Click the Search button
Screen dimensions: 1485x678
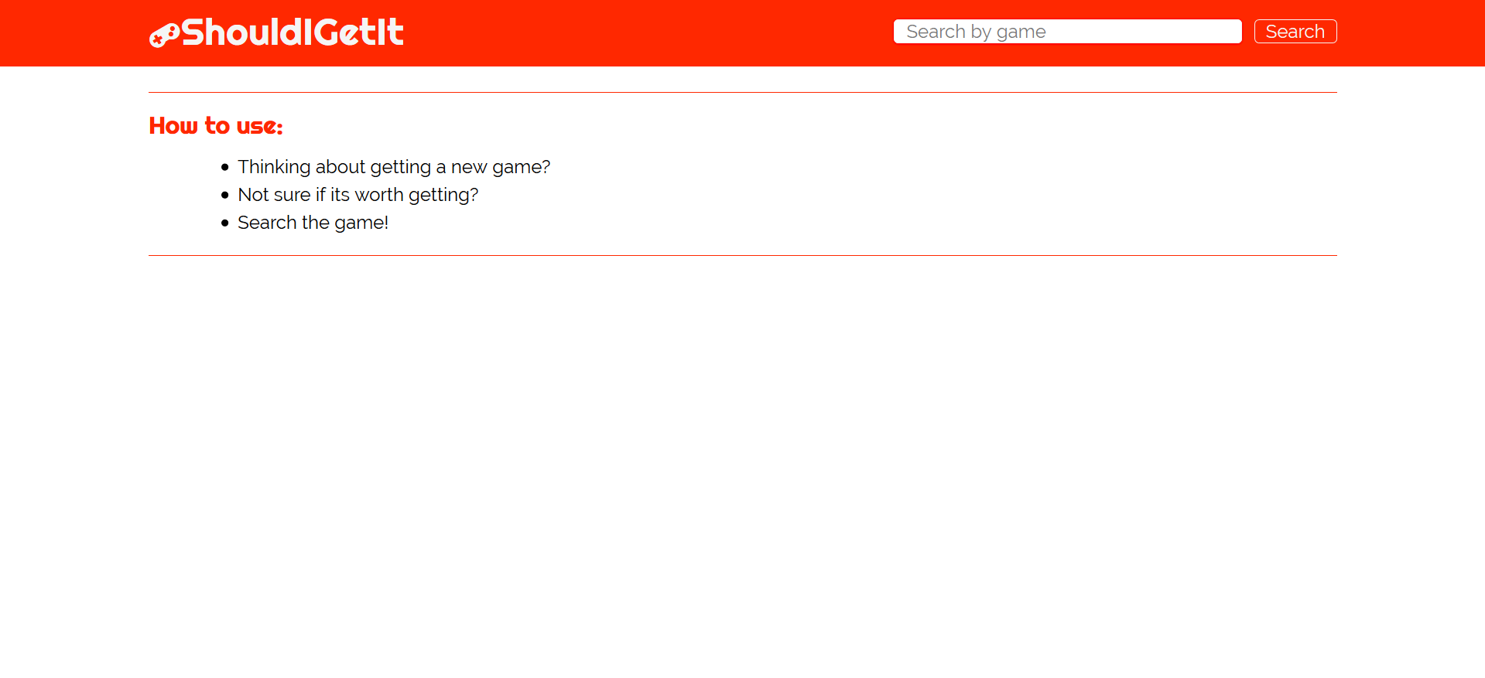point(1295,32)
